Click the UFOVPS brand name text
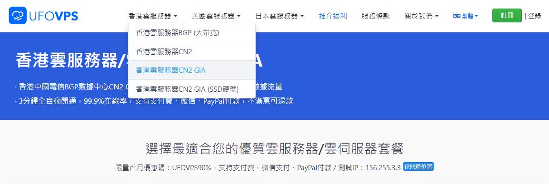549x184 pixels. pos(54,16)
